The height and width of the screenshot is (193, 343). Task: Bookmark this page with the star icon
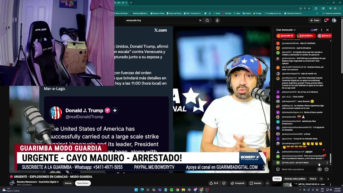[309, 8]
